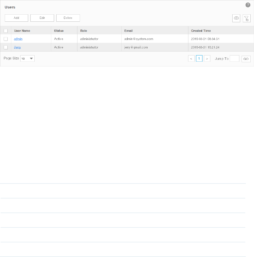The height and width of the screenshot is (257, 254).
Task: Click the 2016-03-31 16:21:24 created time
Action: click(x=205, y=47)
